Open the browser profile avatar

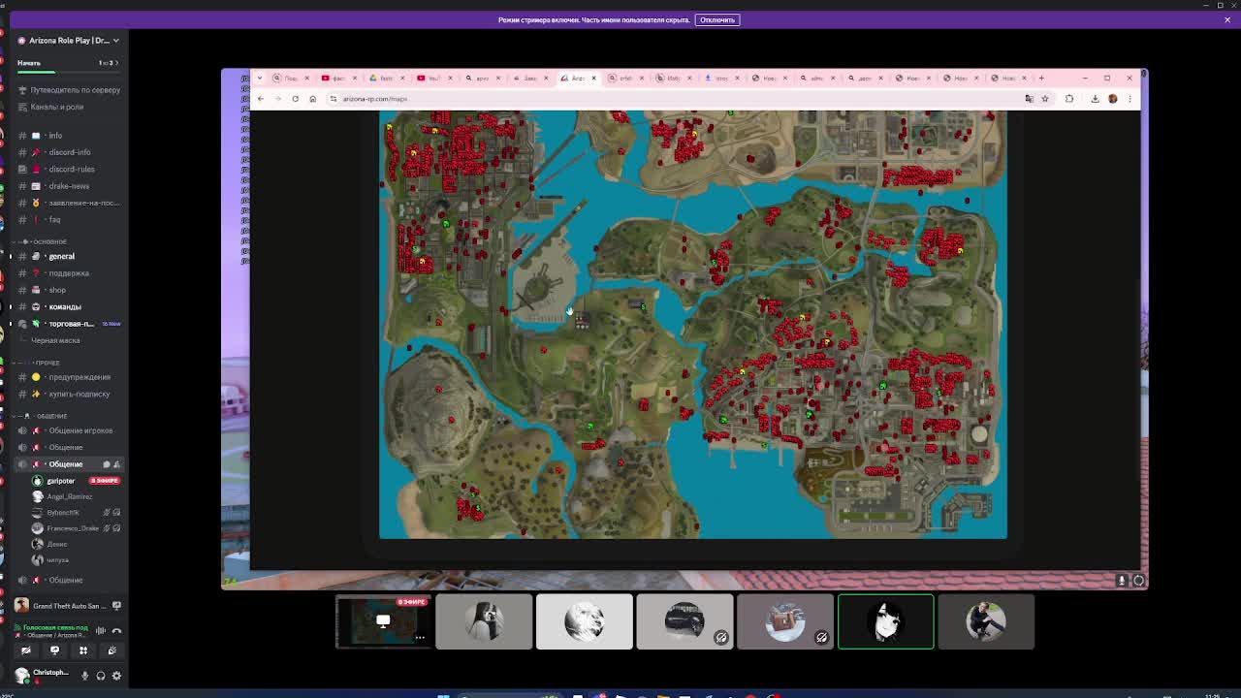pyautogui.click(x=1113, y=98)
